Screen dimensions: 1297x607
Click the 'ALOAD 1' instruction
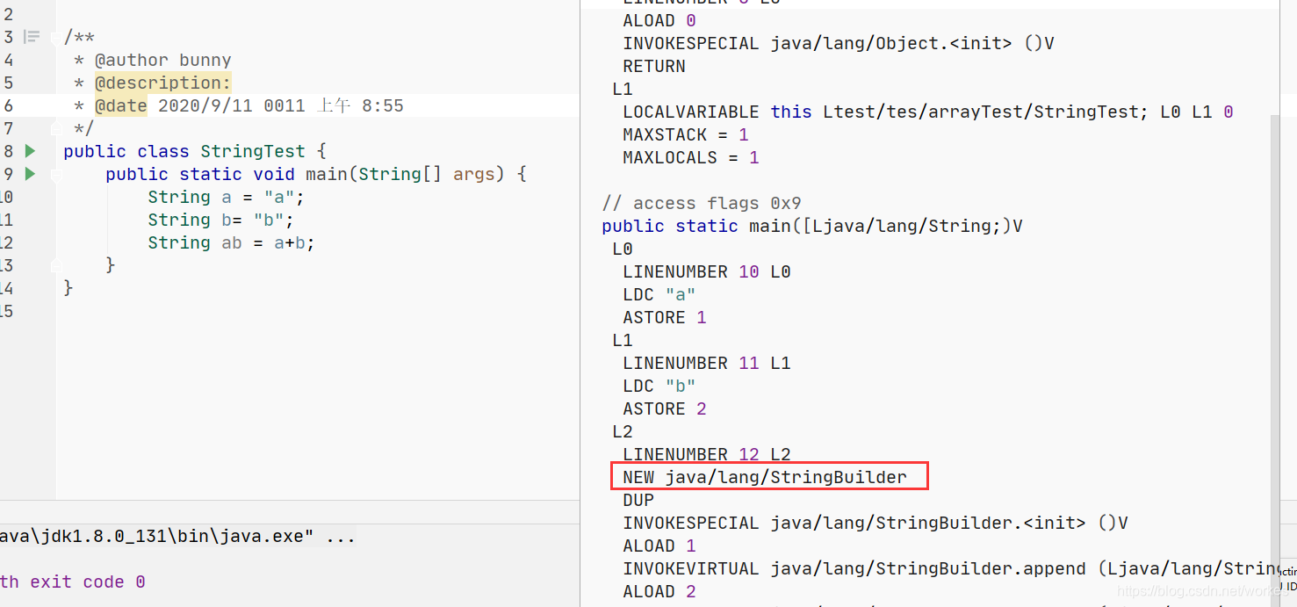point(659,546)
